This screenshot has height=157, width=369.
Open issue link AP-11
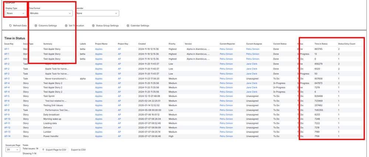click(7, 123)
